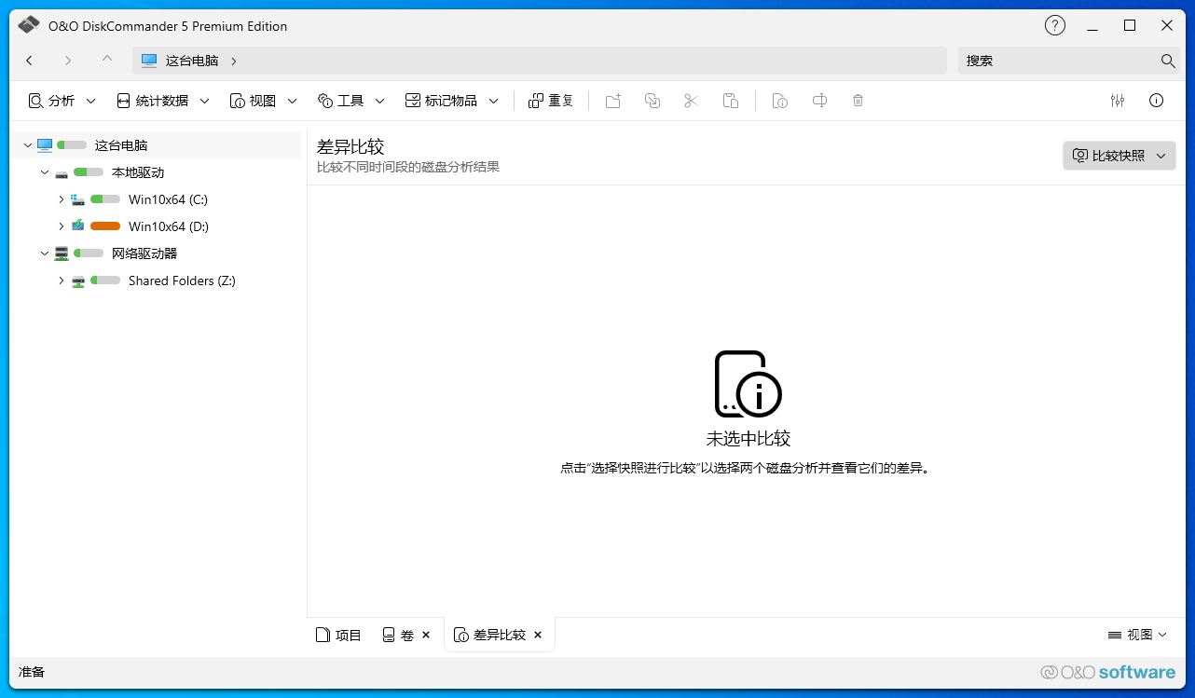Open the 视图 selector at the bottom right

click(x=1136, y=635)
